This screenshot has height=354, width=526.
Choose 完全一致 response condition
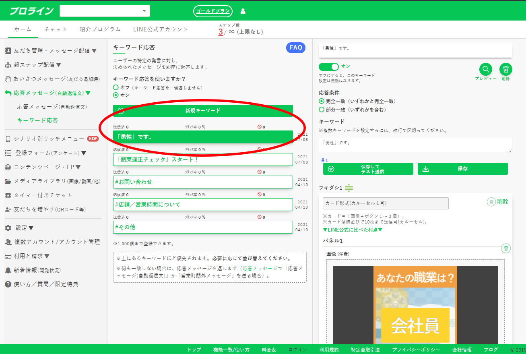(x=322, y=101)
